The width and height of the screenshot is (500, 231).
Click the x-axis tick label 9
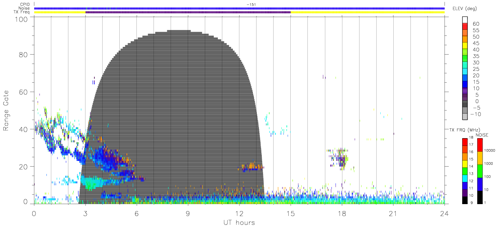188,213
